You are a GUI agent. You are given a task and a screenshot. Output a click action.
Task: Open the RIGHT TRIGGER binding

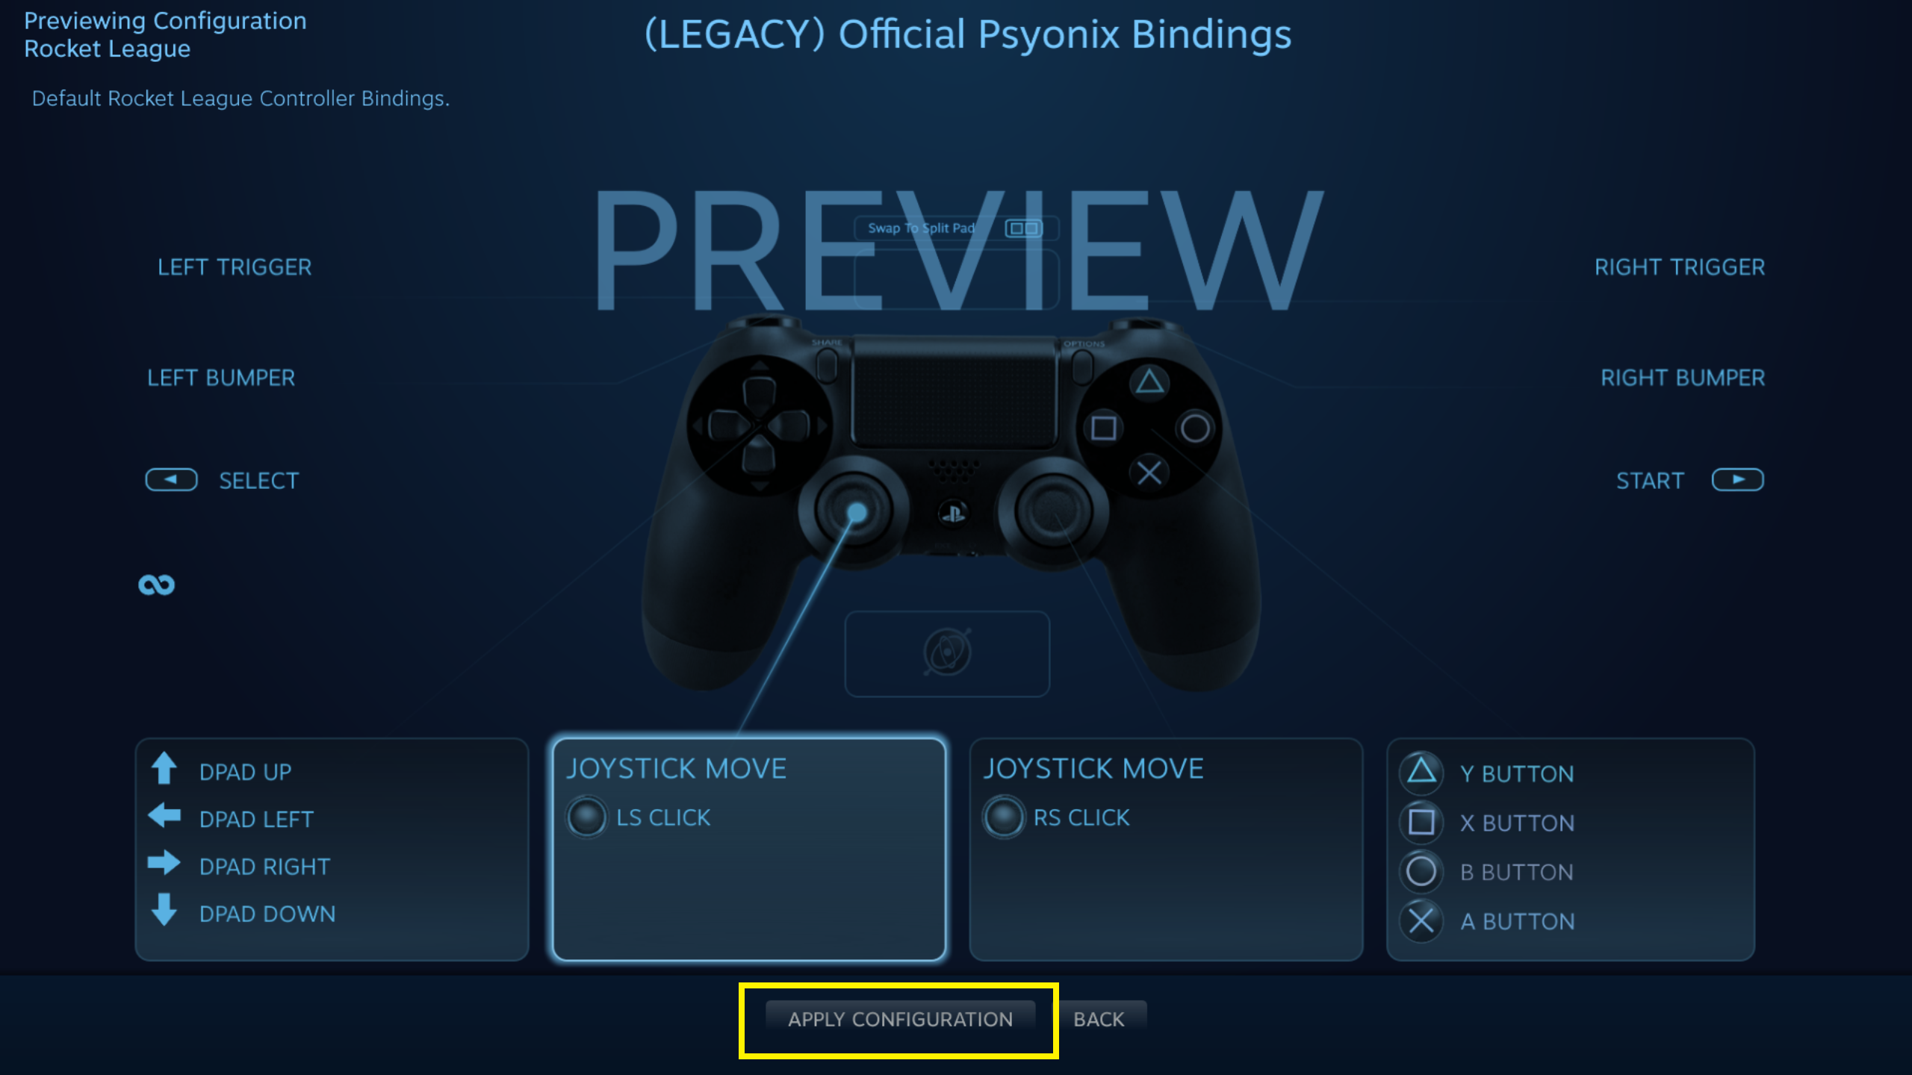(x=1680, y=267)
